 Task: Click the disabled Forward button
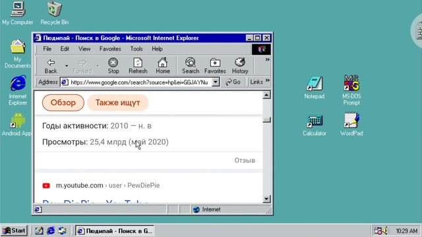[82, 66]
